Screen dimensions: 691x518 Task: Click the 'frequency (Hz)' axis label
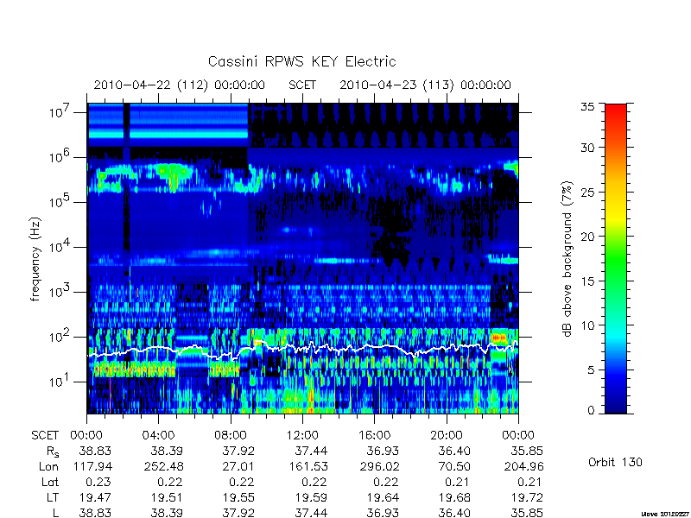pyautogui.click(x=35, y=259)
